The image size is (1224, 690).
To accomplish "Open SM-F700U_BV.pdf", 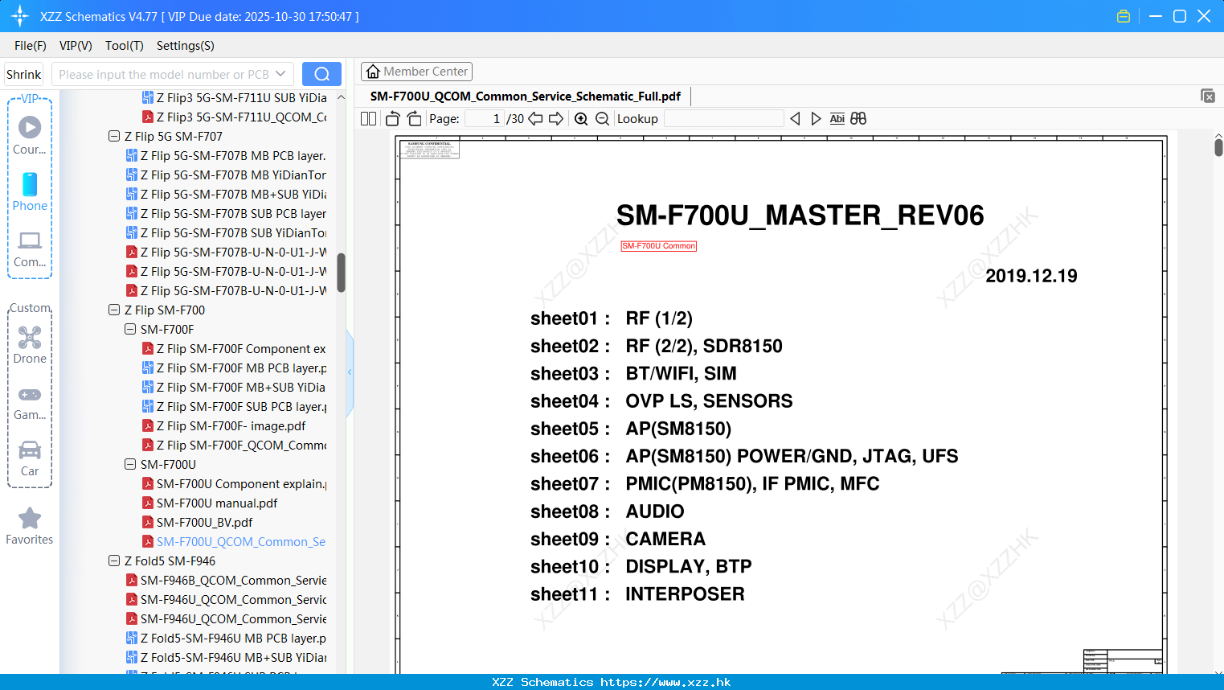I will coord(198,522).
